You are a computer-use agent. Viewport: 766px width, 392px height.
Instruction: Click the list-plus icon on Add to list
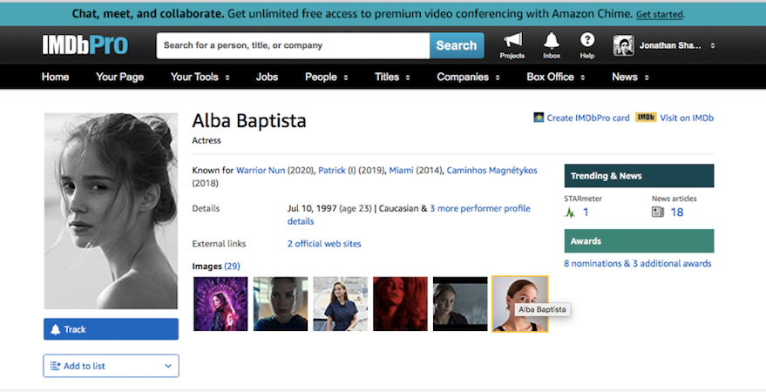click(x=55, y=366)
